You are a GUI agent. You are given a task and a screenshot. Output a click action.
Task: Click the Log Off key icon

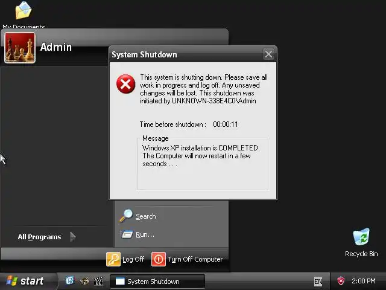tap(113, 259)
